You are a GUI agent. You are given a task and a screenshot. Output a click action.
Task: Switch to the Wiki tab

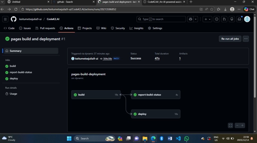(101, 28)
